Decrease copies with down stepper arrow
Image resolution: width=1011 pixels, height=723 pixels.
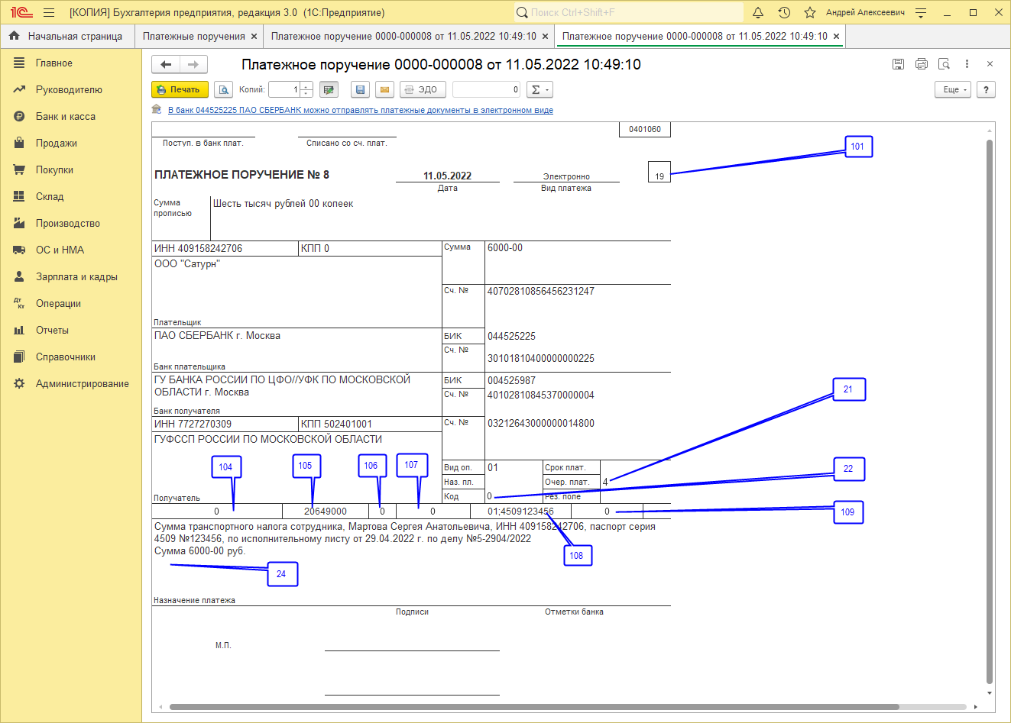[x=306, y=93]
